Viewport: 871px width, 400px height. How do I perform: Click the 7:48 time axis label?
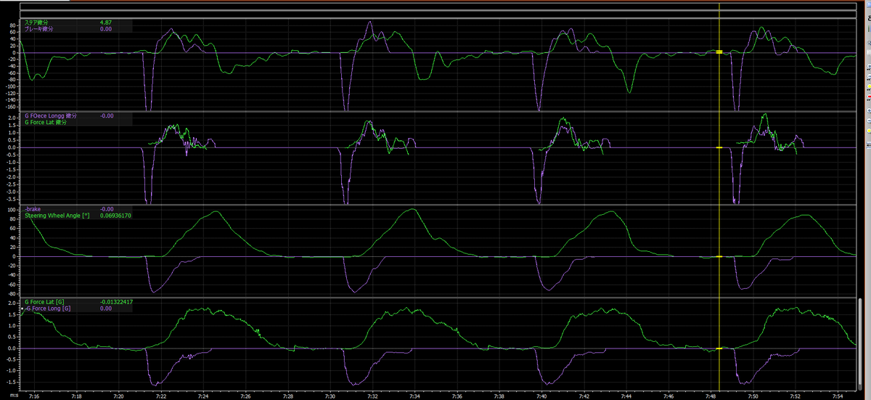click(x=711, y=396)
